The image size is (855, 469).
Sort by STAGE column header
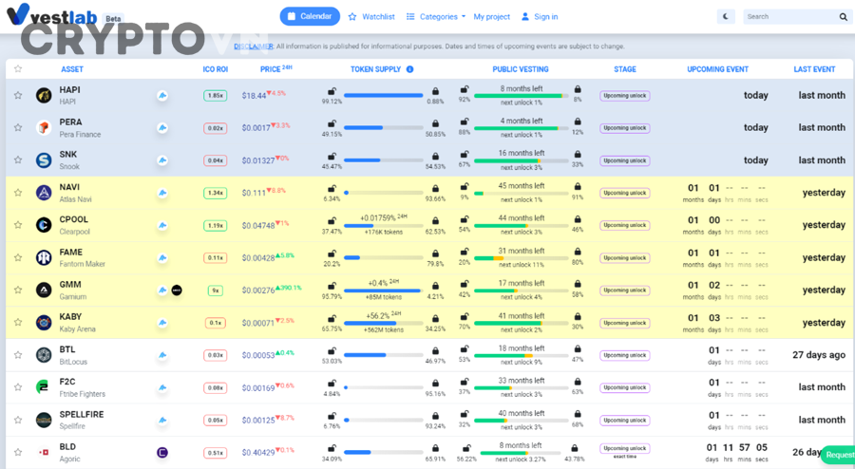pyautogui.click(x=625, y=69)
